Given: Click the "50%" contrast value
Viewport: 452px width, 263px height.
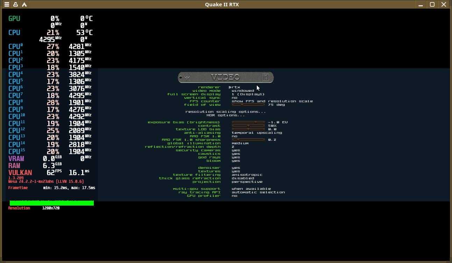Looking at the screenshot, I should pyautogui.click(x=272, y=126).
